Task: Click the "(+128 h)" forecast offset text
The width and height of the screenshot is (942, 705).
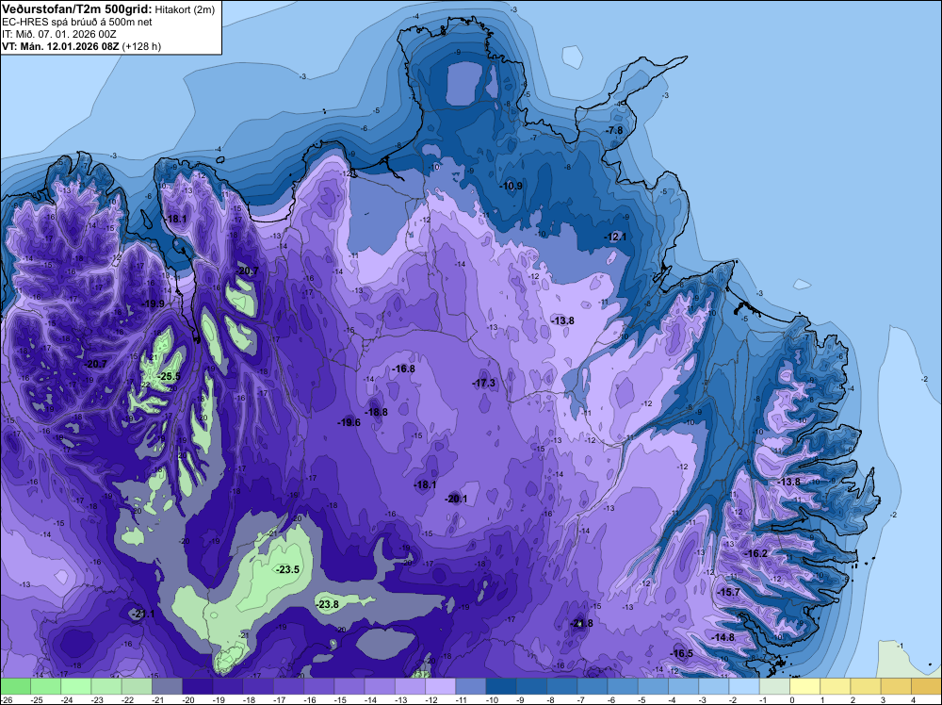Action: point(141,46)
